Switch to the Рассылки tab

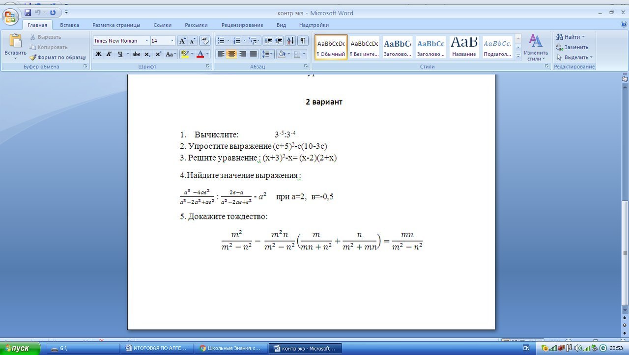coord(196,25)
